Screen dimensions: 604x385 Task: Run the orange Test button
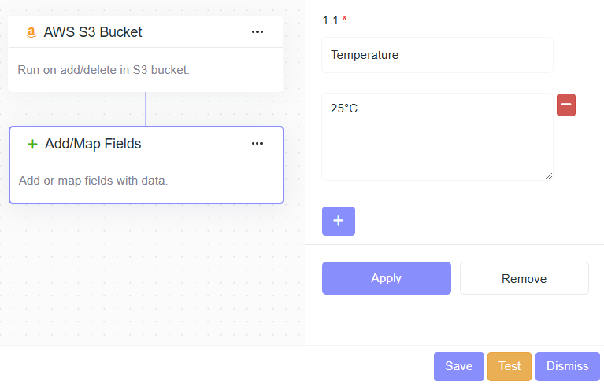point(510,366)
